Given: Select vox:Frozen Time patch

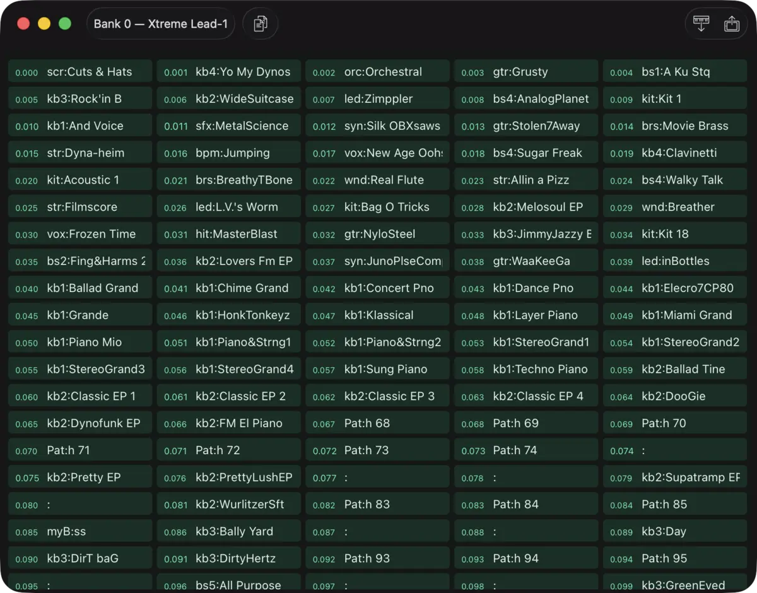Looking at the screenshot, I should pos(80,234).
